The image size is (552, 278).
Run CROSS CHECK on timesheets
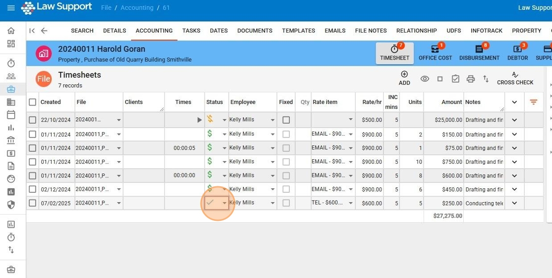515,78
